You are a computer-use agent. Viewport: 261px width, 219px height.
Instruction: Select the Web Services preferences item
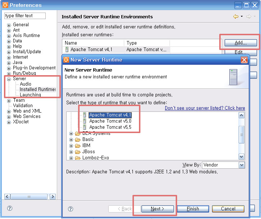[x=27, y=116]
